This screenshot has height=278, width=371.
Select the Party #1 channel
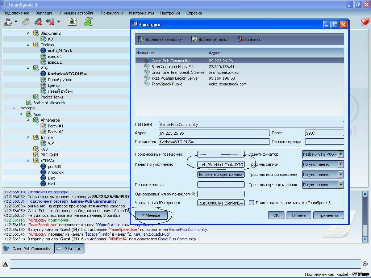pyautogui.click(x=55, y=126)
